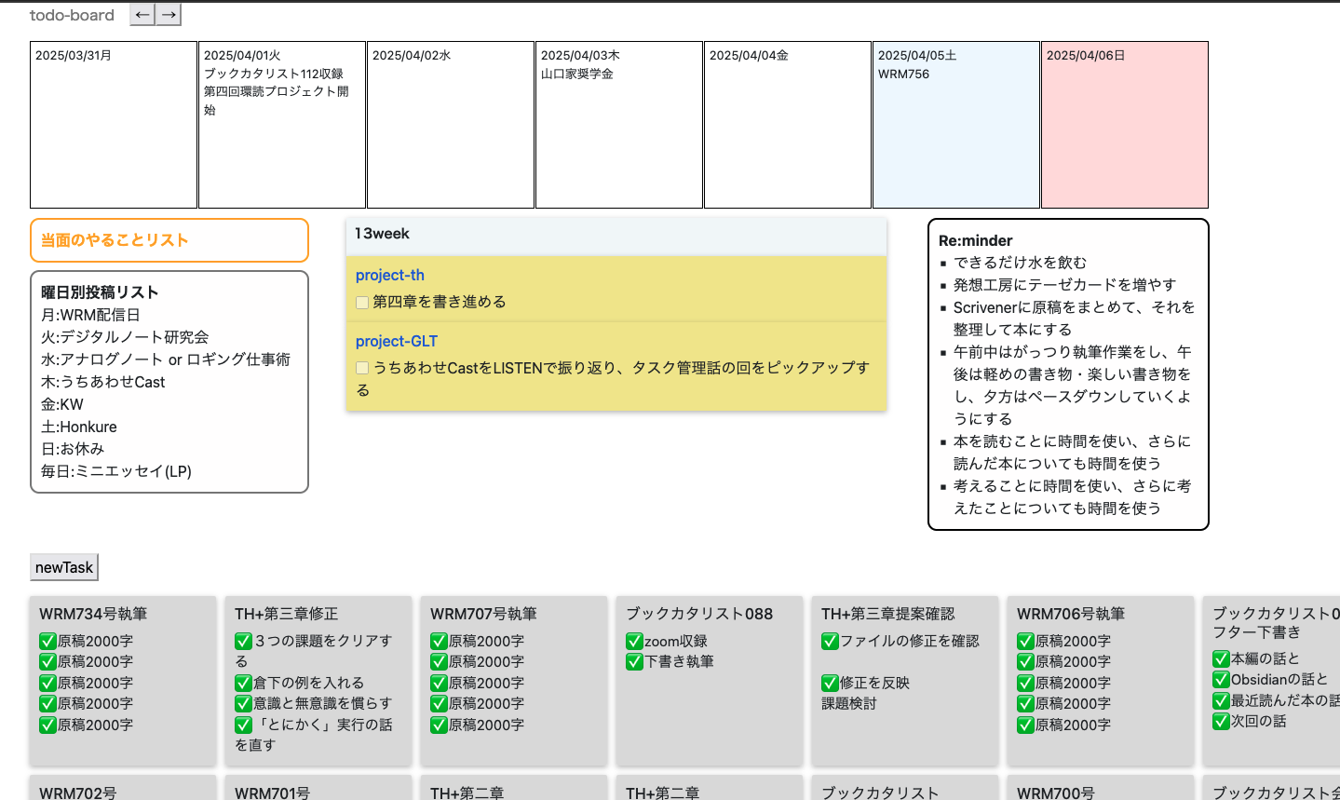Viewport: 1340px width, 800px height.
Task: Click the 当面のやることリスト button
Action: pos(169,239)
